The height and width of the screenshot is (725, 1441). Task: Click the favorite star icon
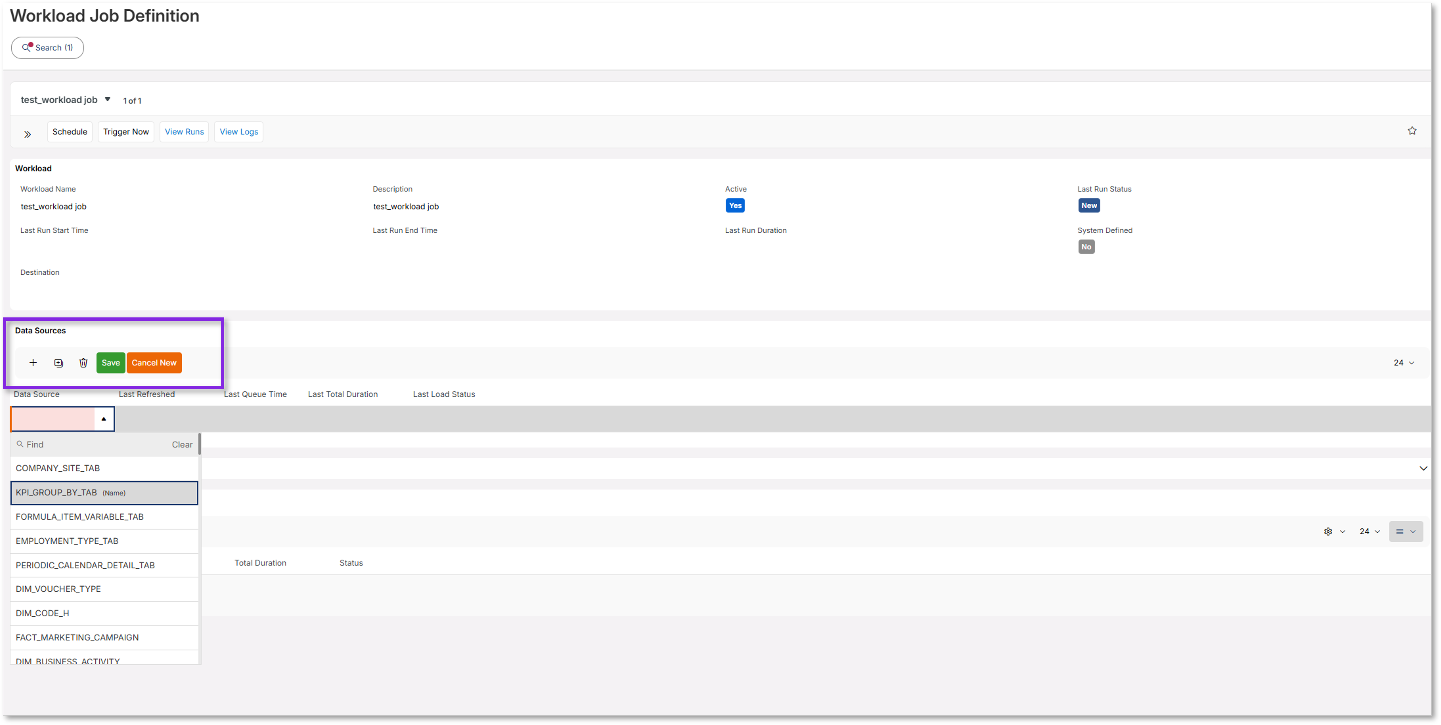click(1412, 131)
